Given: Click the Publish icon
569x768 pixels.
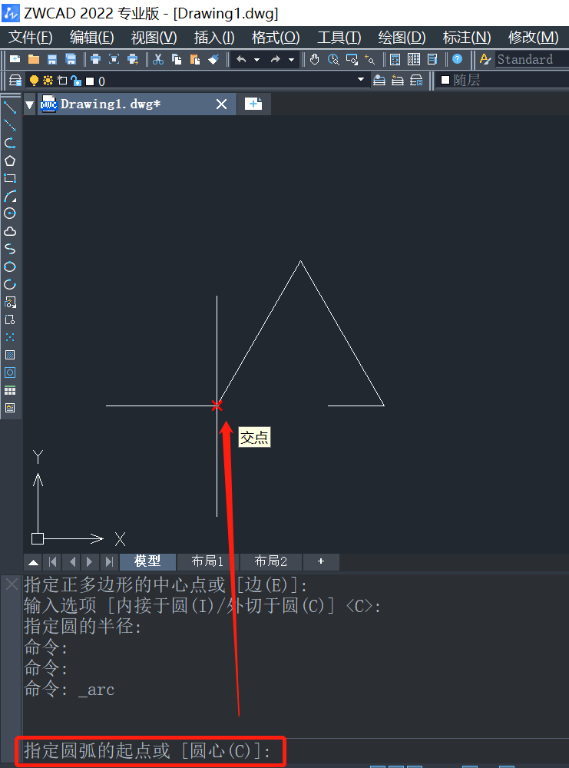Looking at the screenshot, I should coord(133,59).
